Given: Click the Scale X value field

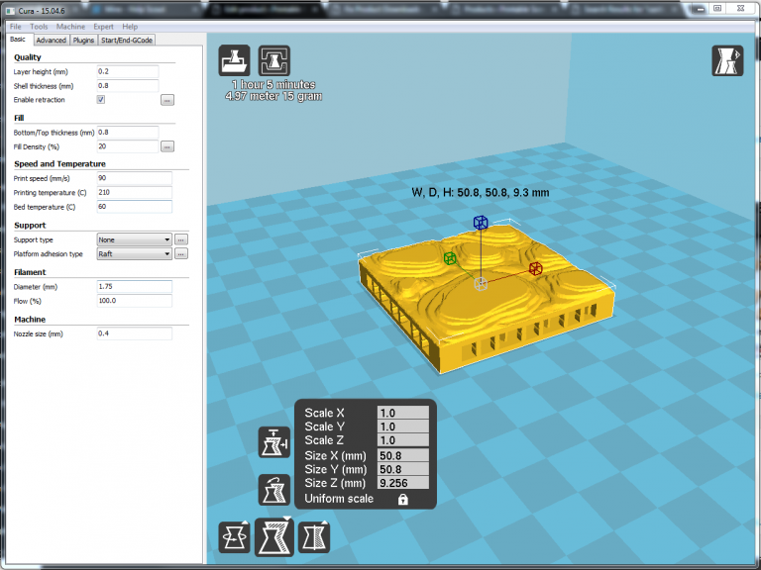Looking at the screenshot, I should coord(402,413).
